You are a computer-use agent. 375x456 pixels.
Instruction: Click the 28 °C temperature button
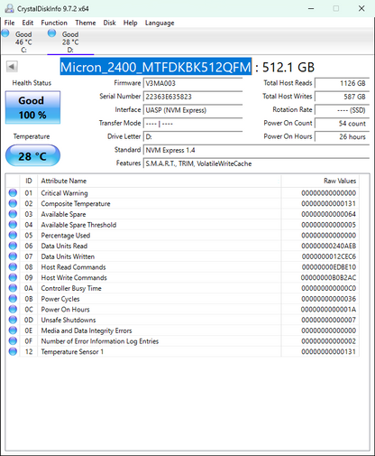(x=32, y=155)
